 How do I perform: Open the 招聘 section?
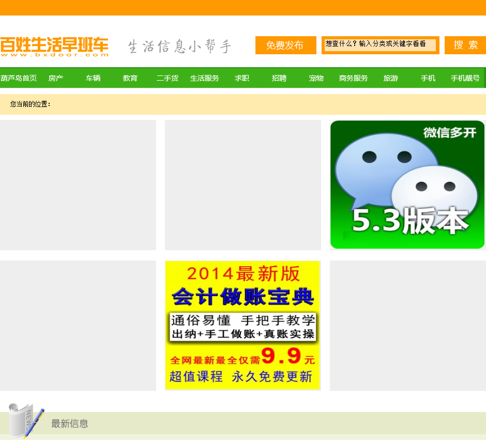tap(279, 78)
